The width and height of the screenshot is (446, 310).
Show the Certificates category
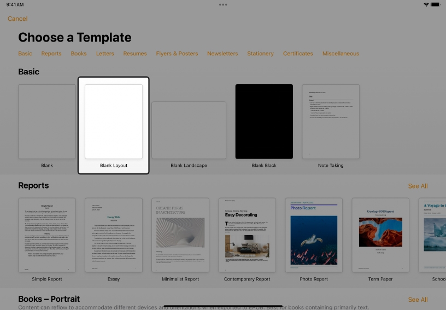point(298,54)
